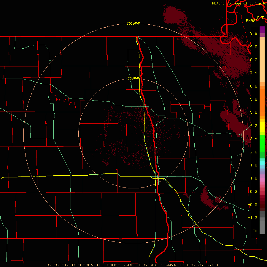
Task: Click the "DKD" label above the legend
Action: click(x=261, y=18)
